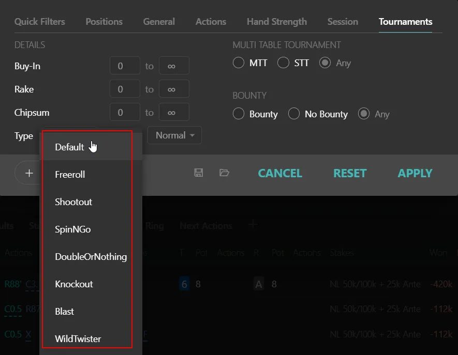Viewport: 458px width, 355px height.
Task: Open the Quick Filters tab
Action: [40, 22]
